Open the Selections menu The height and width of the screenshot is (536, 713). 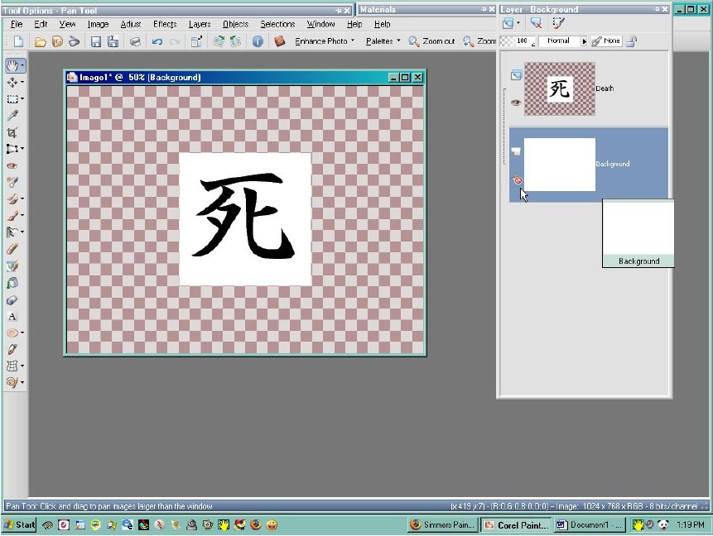pyautogui.click(x=277, y=24)
